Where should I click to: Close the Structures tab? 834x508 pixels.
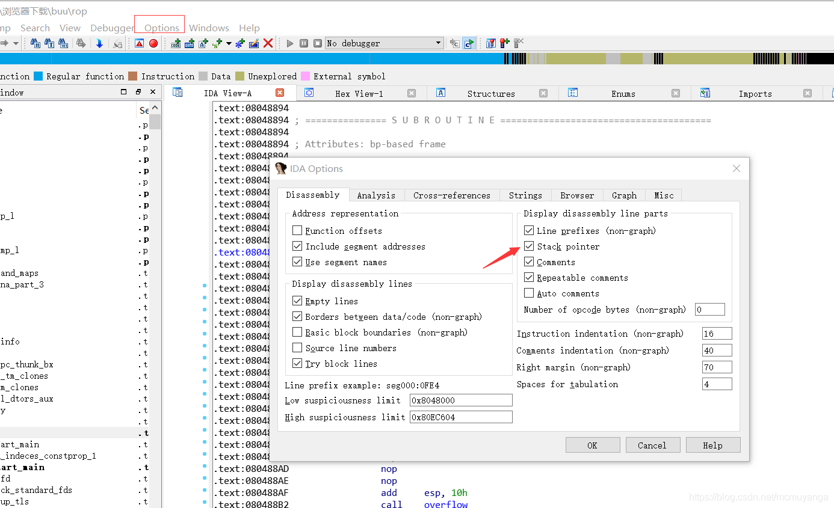tap(543, 93)
